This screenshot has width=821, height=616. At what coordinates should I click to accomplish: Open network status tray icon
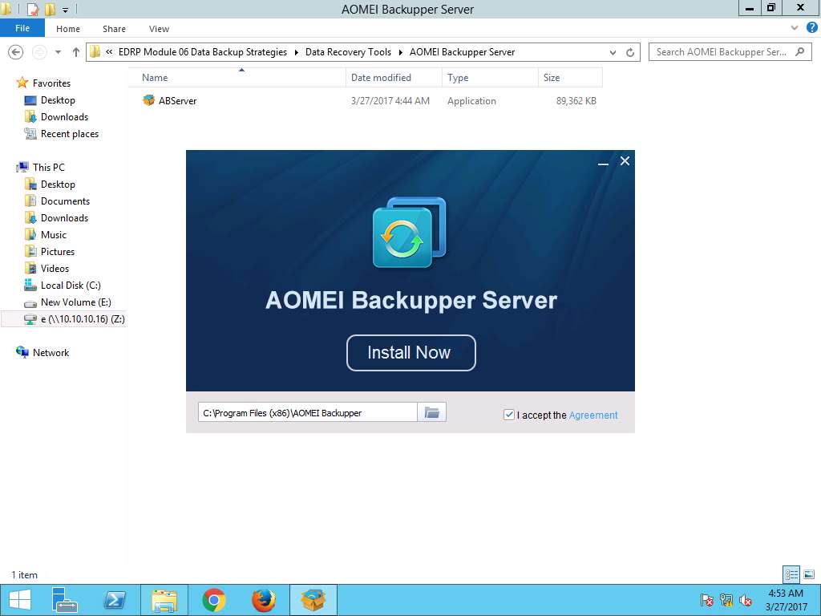click(726, 600)
